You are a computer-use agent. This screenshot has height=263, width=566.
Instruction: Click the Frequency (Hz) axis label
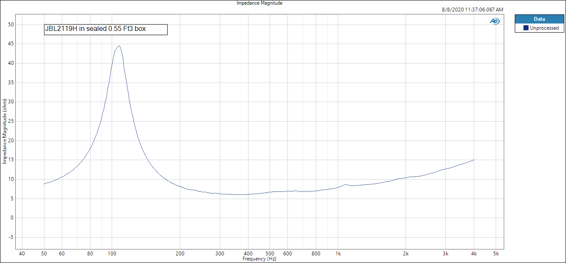point(260,258)
